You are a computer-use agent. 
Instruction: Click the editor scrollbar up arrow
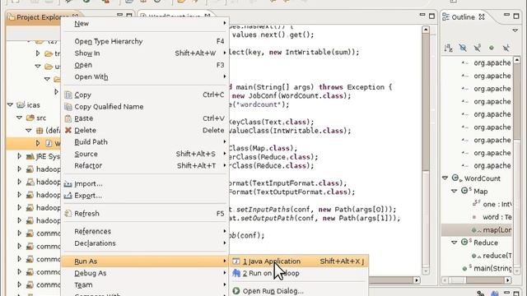pyautogui.click(x=426, y=30)
